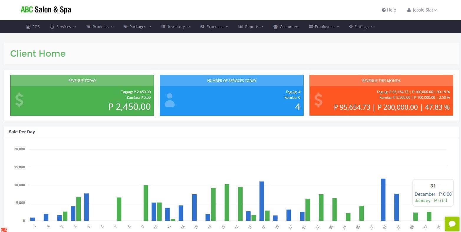The height and width of the screenshot is (232, 461).
Task: Click the monthly total P 95,654.73 line
Action: 392,107
